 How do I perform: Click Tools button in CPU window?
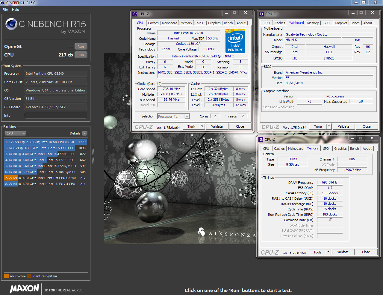click(191, 126)
